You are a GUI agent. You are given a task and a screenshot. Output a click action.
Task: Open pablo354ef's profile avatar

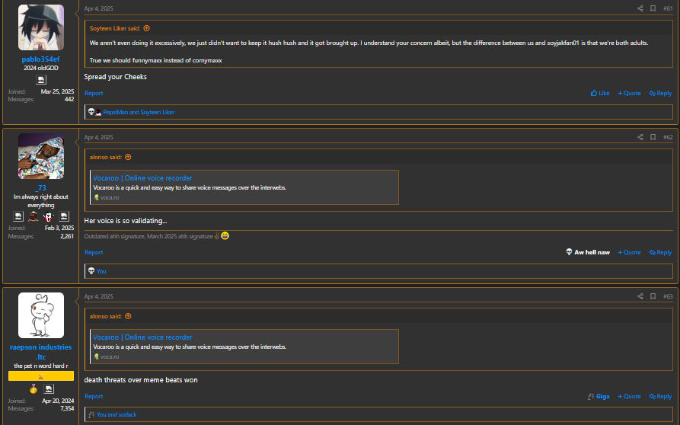(x=41, y=27)
